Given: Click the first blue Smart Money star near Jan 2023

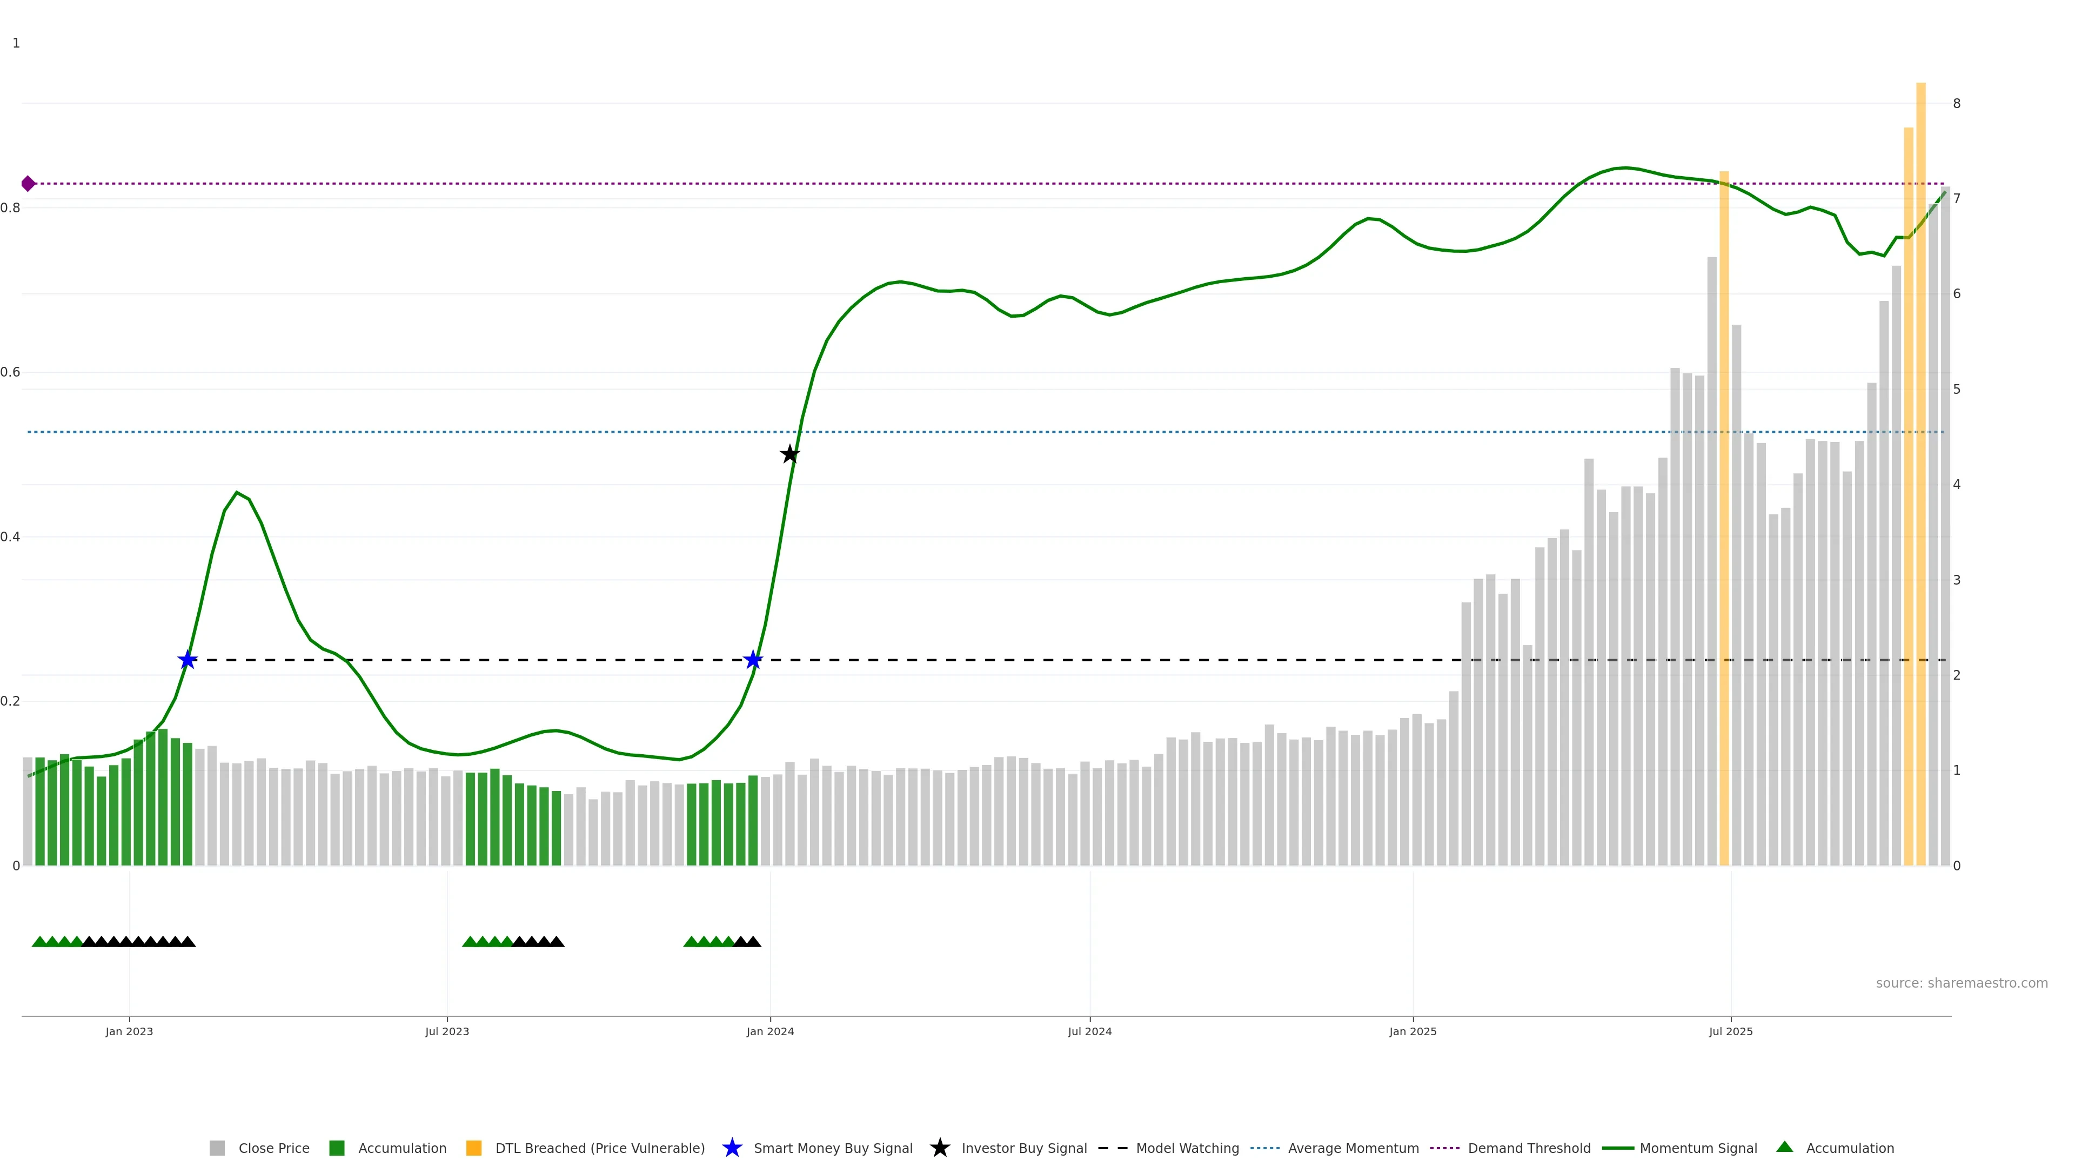Looking at the screenshot, I should (x=187, y=660).
